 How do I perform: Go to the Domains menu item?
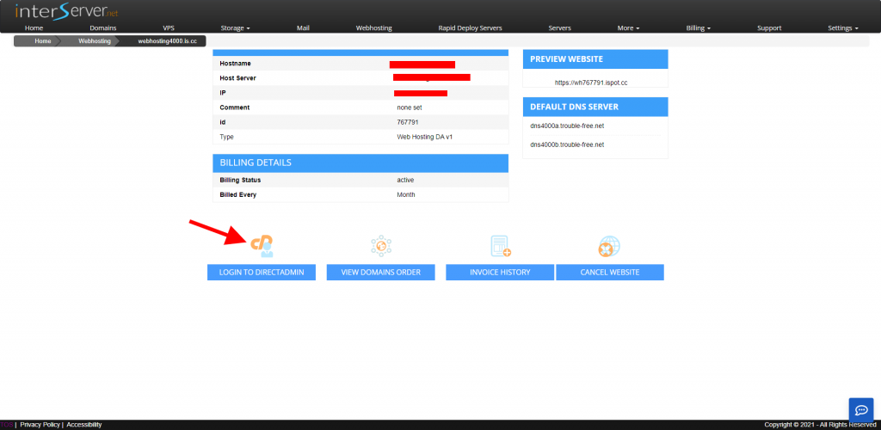[103, 28]
